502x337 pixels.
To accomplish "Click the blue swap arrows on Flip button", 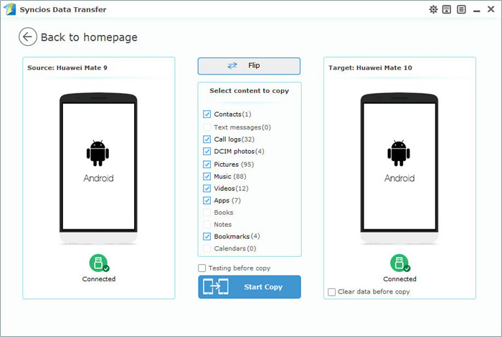I will tap(232, 66).
